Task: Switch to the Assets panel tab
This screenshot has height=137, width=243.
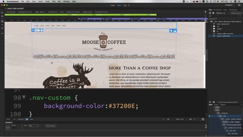Action: click(x=216, y=105)
